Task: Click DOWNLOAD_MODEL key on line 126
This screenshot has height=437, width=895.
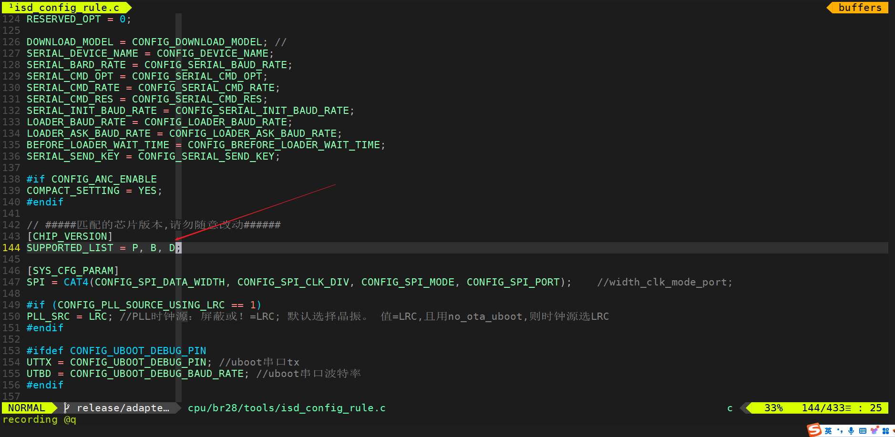Action: [70, 42]
